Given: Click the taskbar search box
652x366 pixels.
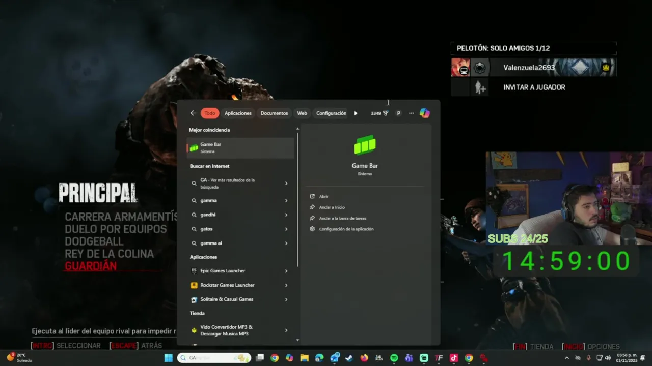Looking at the screenshot, I should point(214,358).
